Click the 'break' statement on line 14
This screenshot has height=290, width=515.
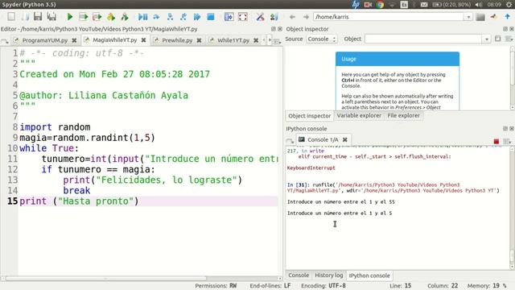[76, 190]
